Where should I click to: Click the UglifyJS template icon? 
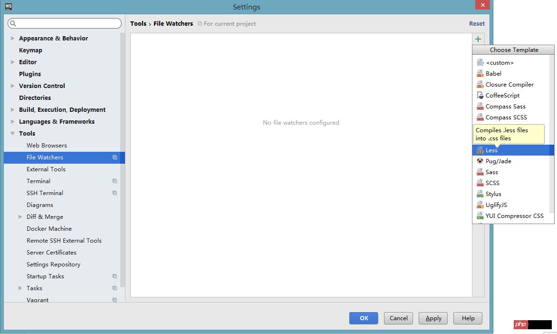480,205
